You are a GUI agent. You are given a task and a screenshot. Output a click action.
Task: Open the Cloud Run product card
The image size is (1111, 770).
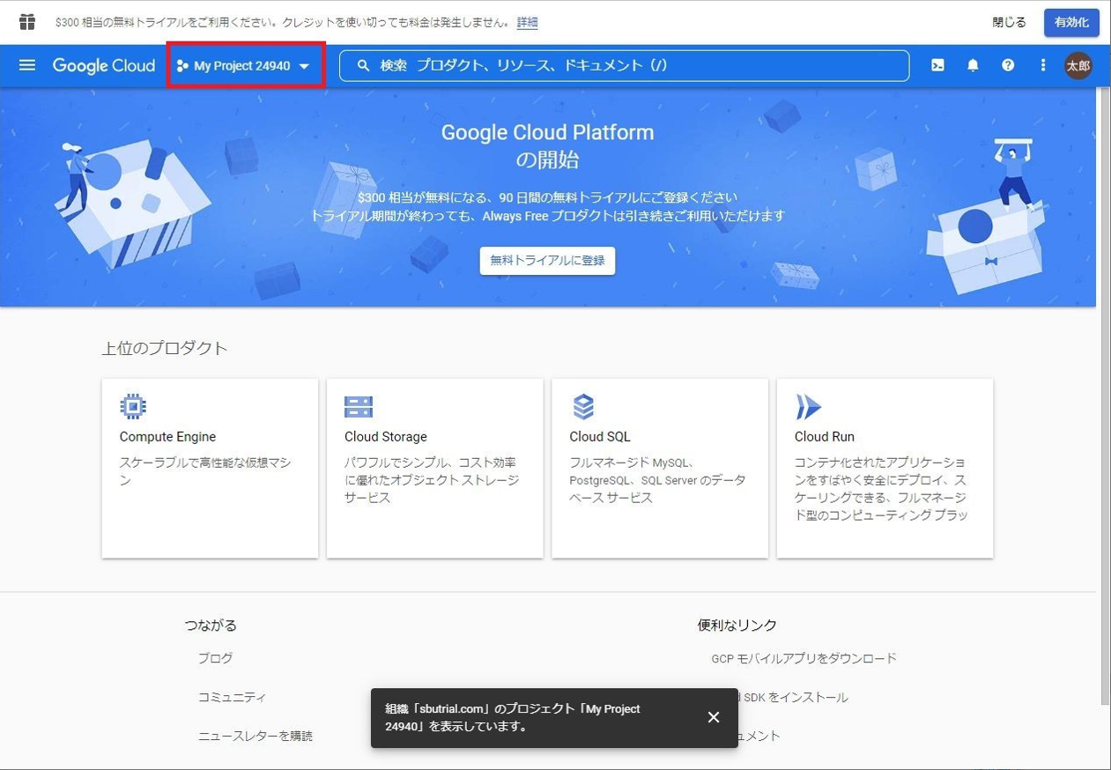tap(885, 468)
